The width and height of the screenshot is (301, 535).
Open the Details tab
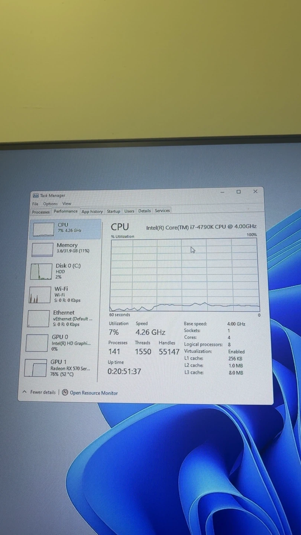pos(145,211)
